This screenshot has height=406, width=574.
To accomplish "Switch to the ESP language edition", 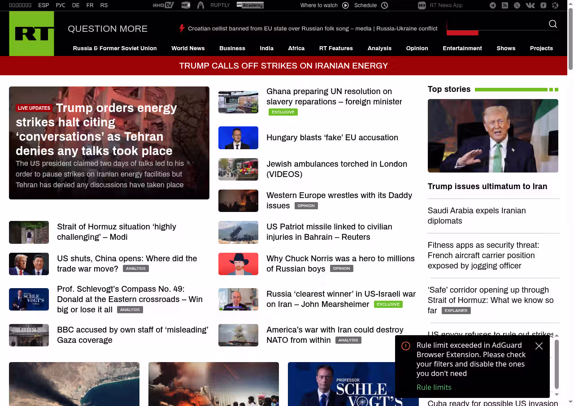I will [x=43, y=5].
